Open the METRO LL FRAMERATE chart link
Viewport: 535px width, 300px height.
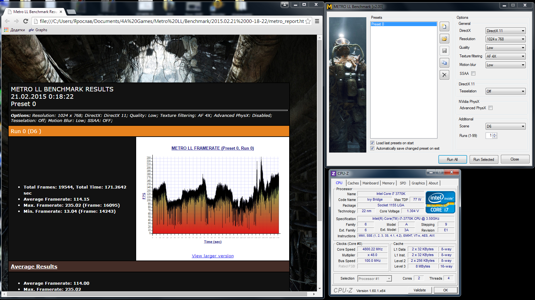(213, 148)
